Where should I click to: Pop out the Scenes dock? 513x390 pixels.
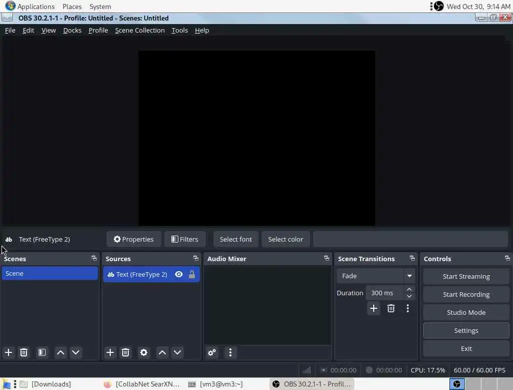point(94,258)
